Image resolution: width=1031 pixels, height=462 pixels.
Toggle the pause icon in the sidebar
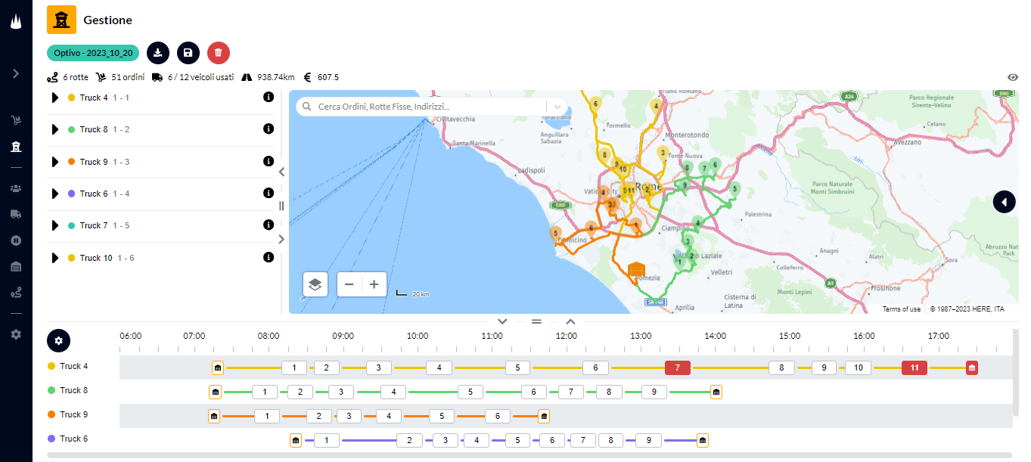[16, 240]
